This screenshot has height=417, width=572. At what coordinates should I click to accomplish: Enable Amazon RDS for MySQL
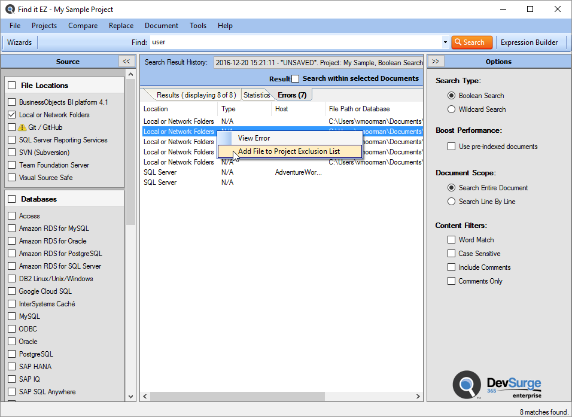[x=12, y=229]
